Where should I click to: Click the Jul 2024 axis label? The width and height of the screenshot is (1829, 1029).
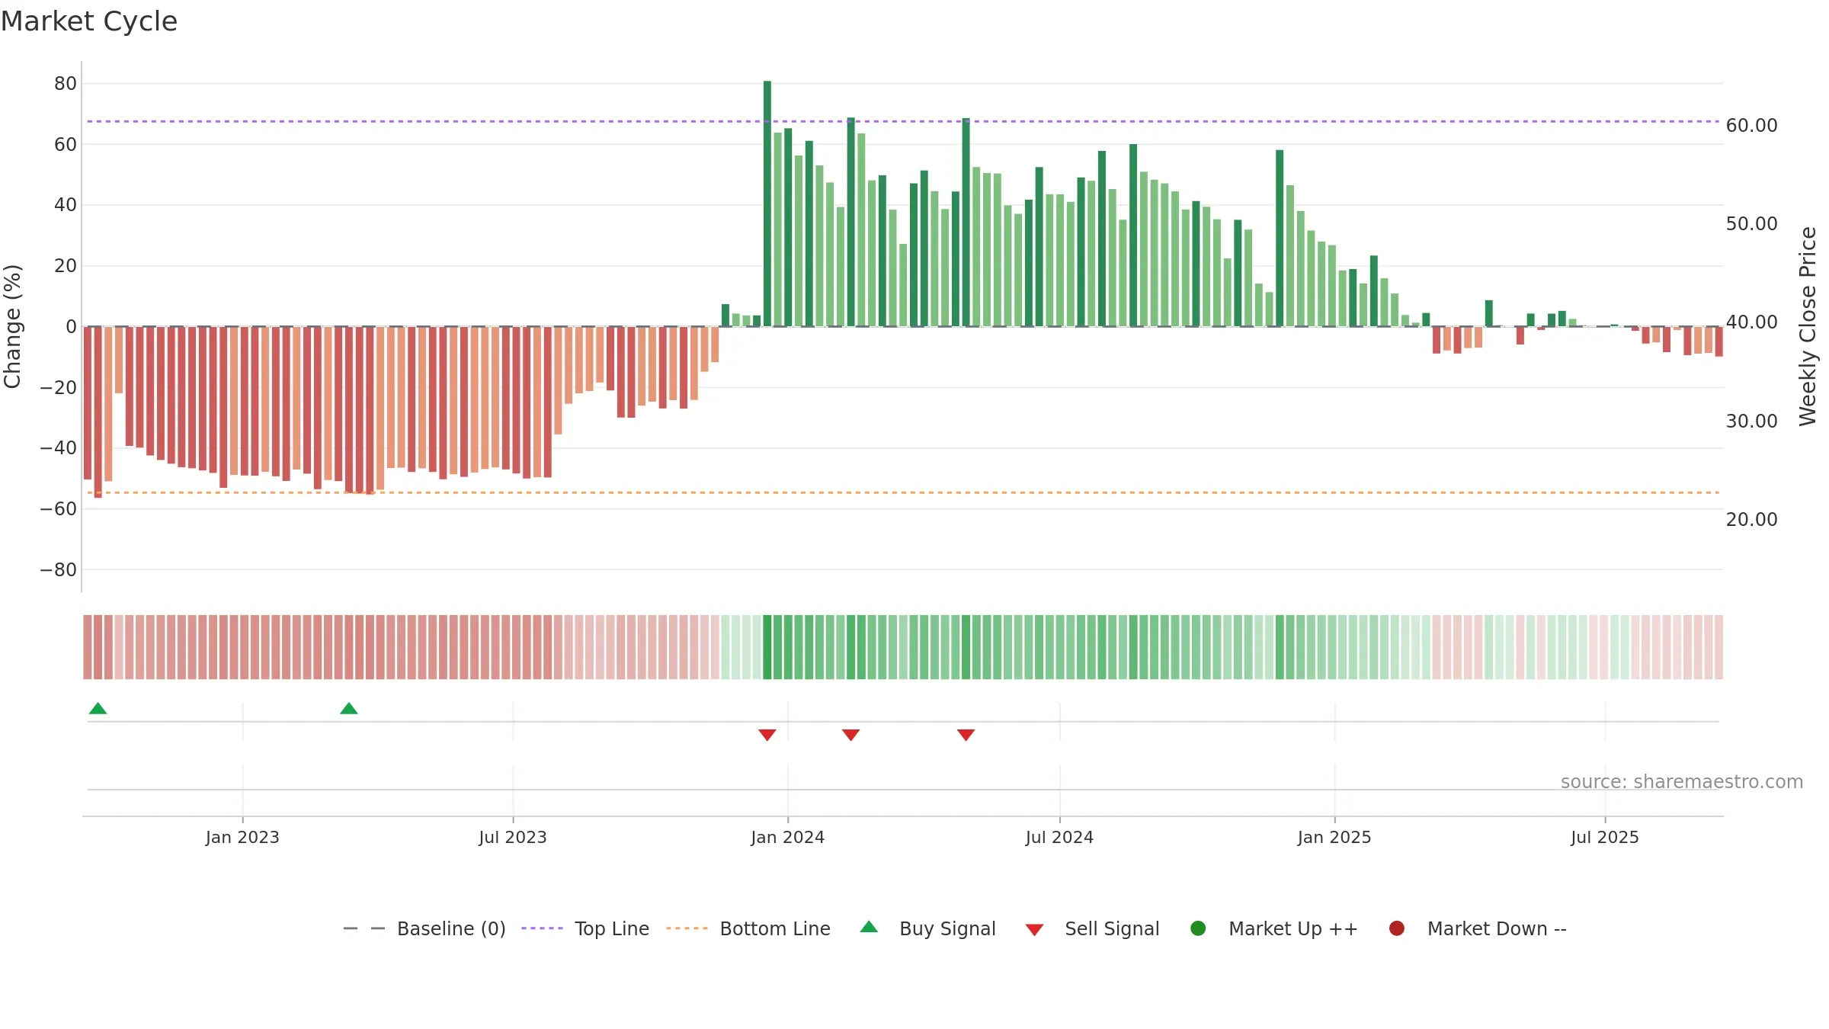(1059, 837)
